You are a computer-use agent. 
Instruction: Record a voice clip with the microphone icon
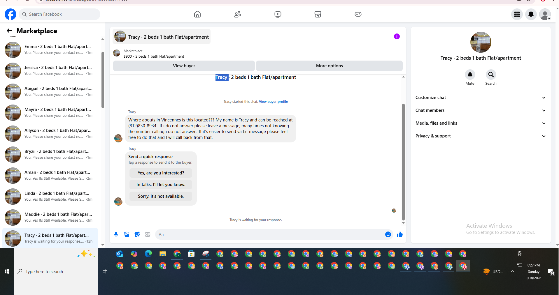click(x=116, y=234)
